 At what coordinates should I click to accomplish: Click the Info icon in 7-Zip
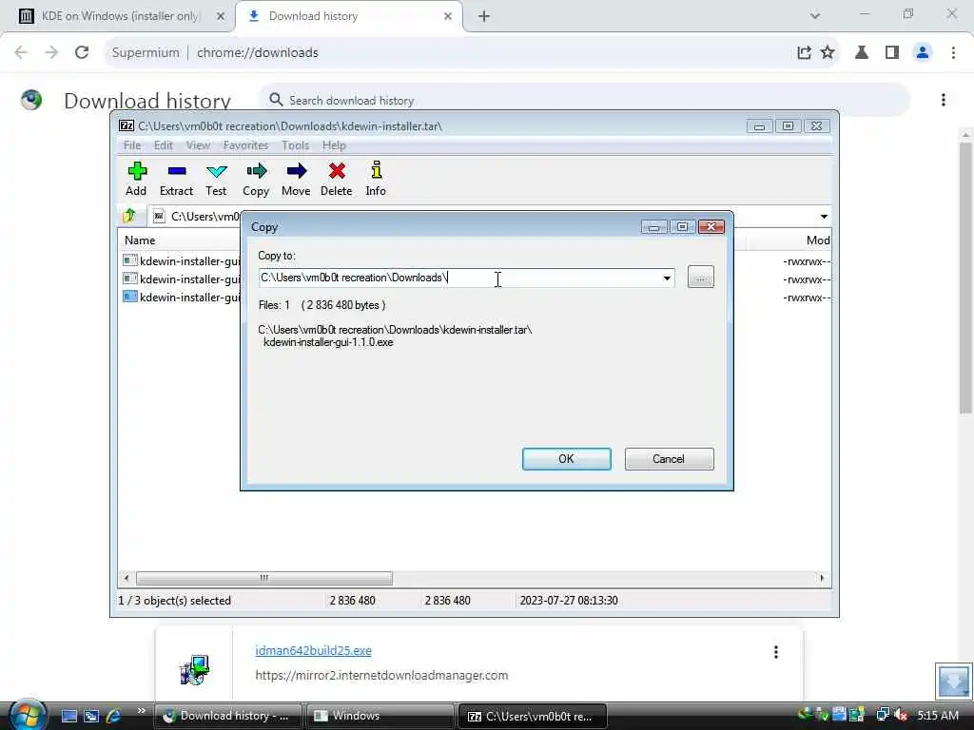[x=376, y=179]
